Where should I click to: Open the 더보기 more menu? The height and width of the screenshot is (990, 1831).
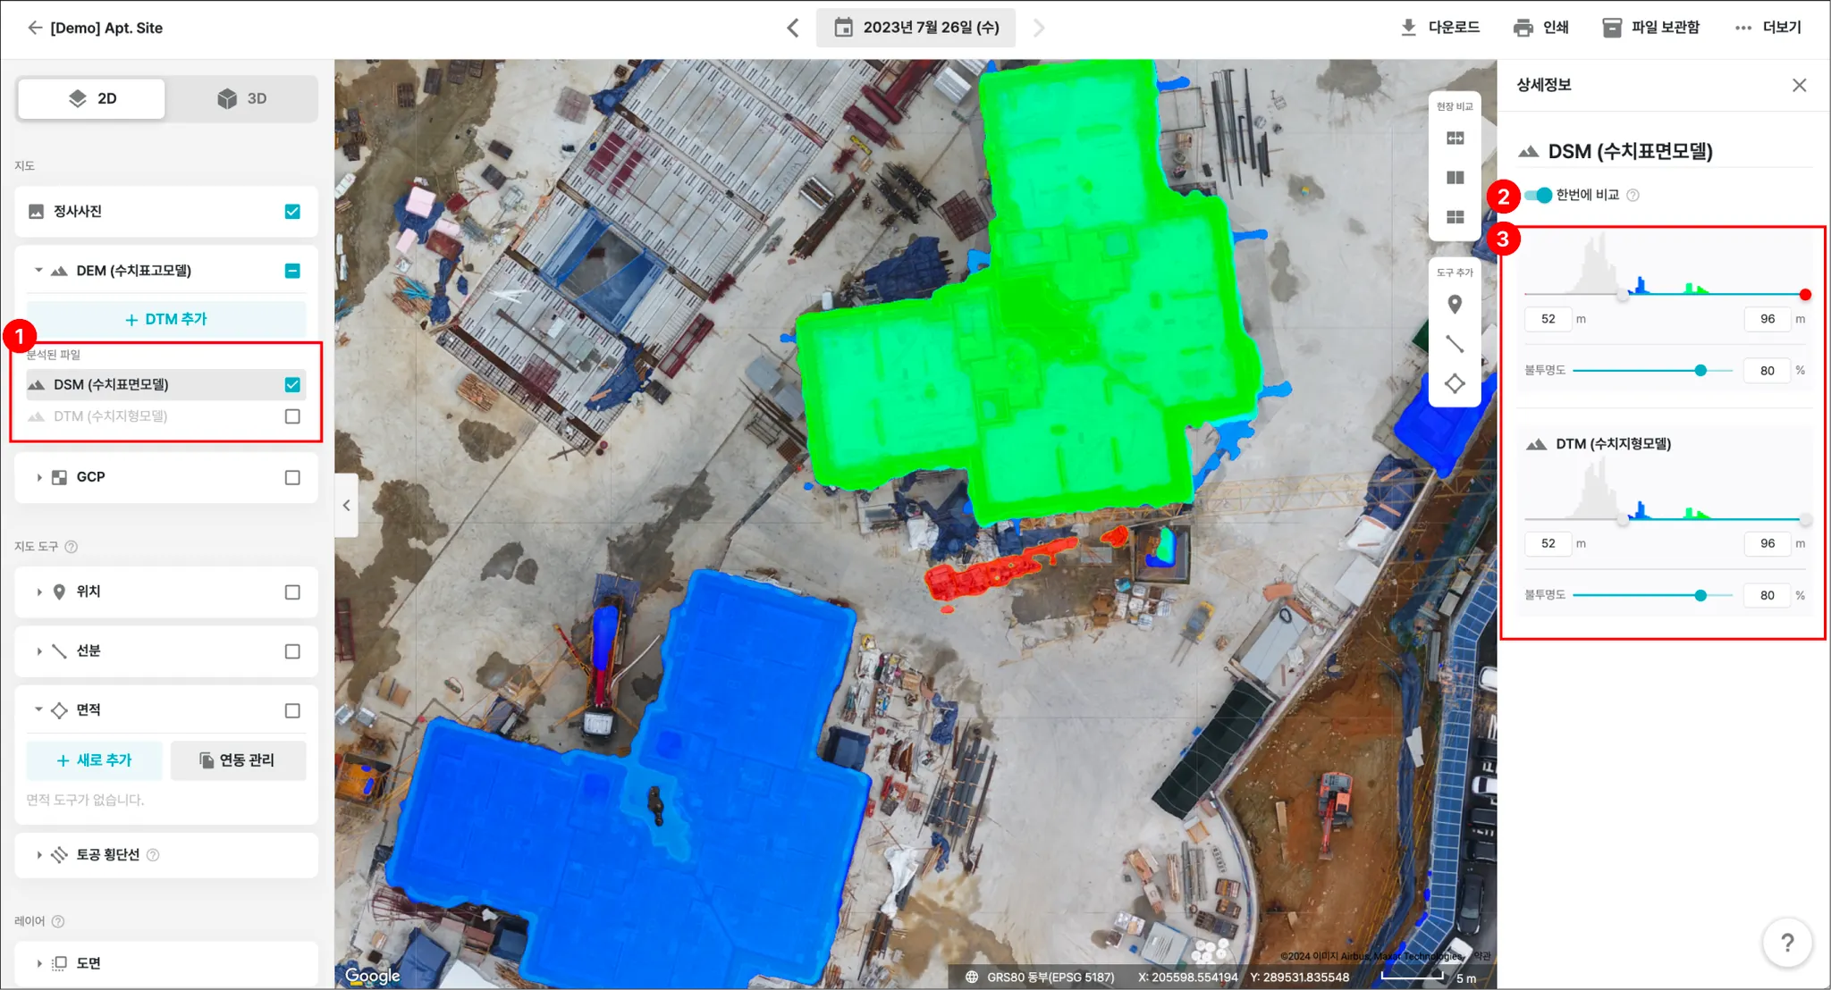click(x=1768, y=28)
